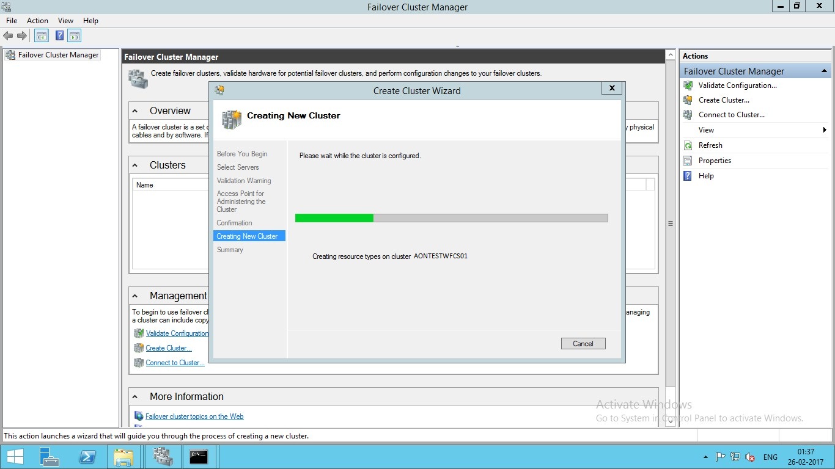Click the icon beside Management's Create Cluster link
The image size is (835, 469).
[139, 348]
